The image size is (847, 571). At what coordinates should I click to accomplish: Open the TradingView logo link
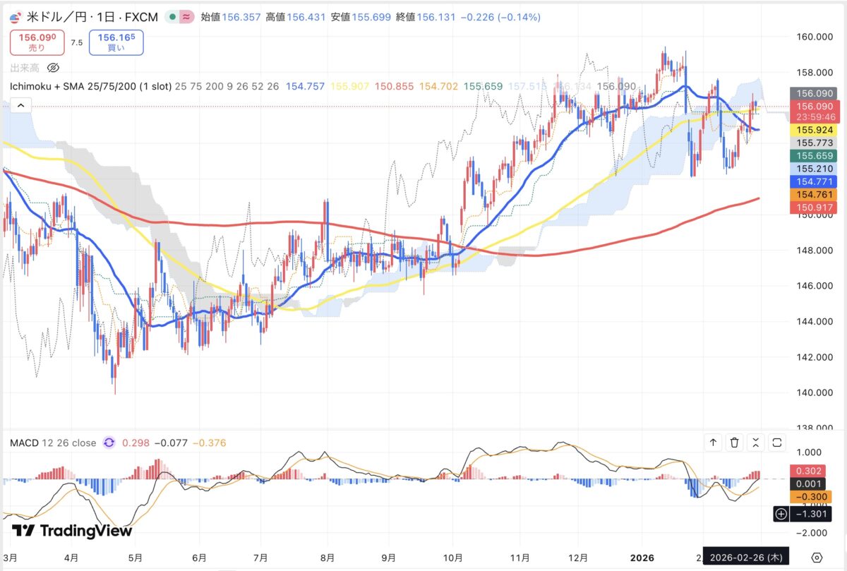click(72, 531)
